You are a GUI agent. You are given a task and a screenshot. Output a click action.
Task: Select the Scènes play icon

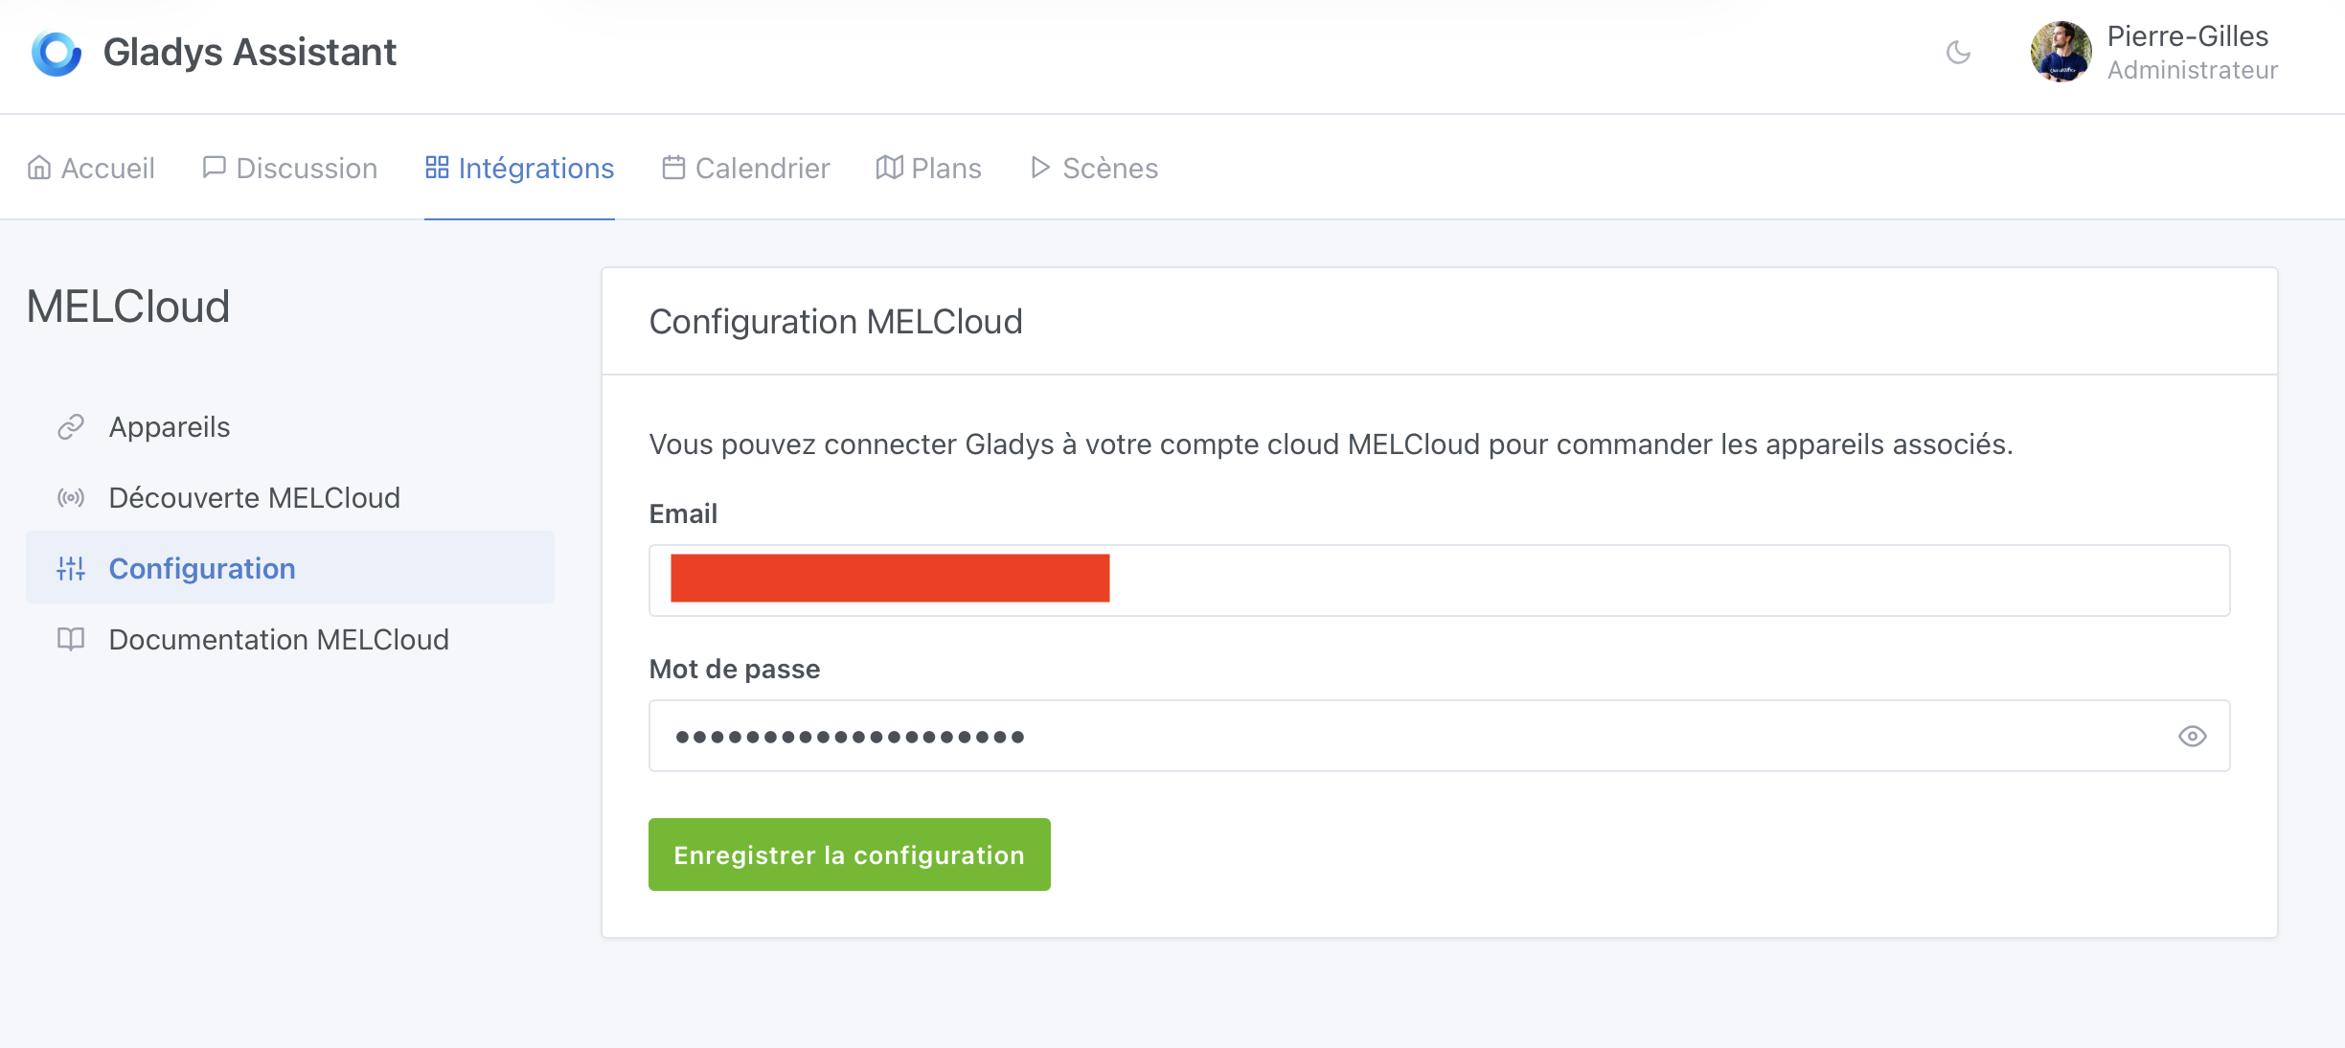[x=1040, y=167]
